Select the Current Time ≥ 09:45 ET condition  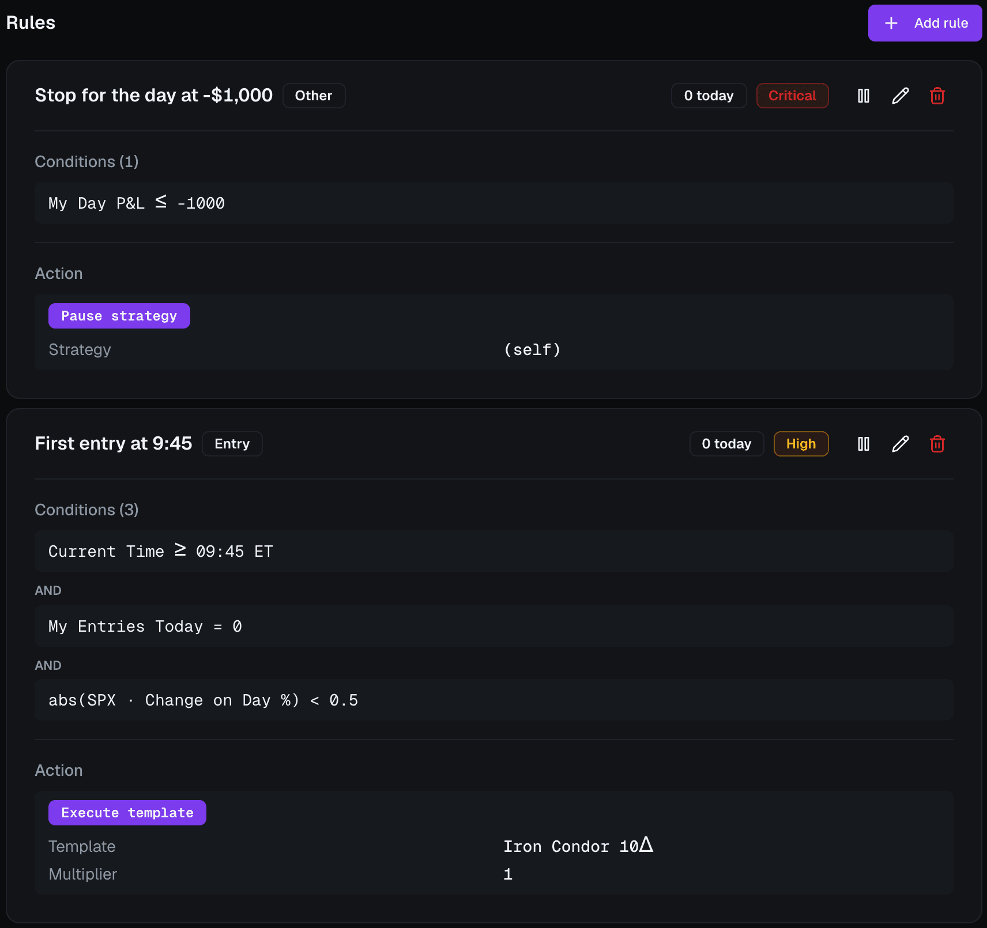pyautogui.click(x=493, y=551)
